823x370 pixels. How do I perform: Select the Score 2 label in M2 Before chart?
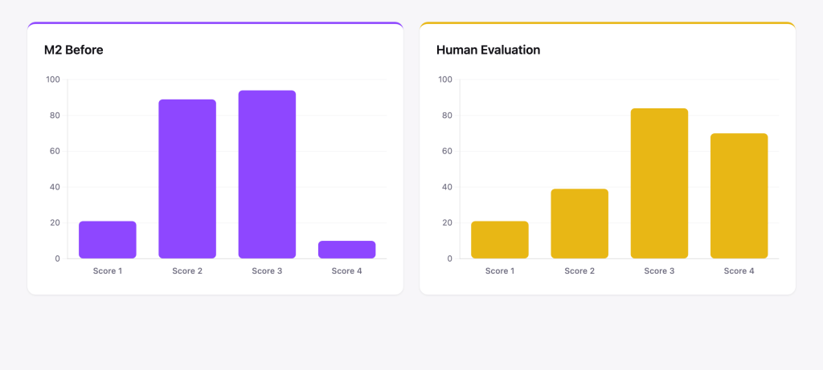point(187,271)
